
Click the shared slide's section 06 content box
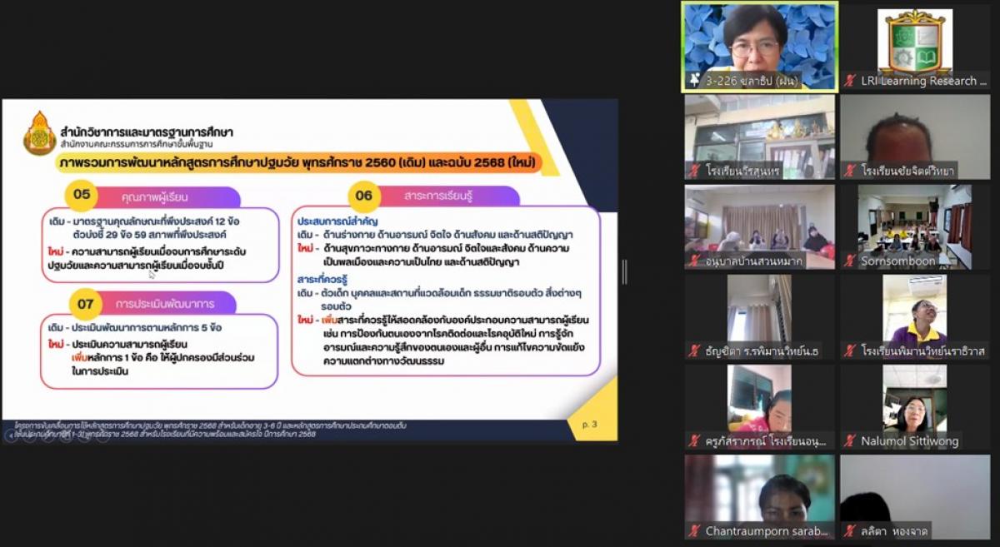tap(445, 290)
